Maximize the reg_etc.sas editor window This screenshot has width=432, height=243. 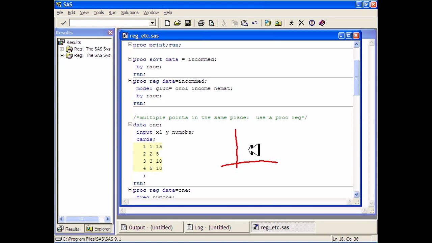pyautogui.click(x=349, y=35)
